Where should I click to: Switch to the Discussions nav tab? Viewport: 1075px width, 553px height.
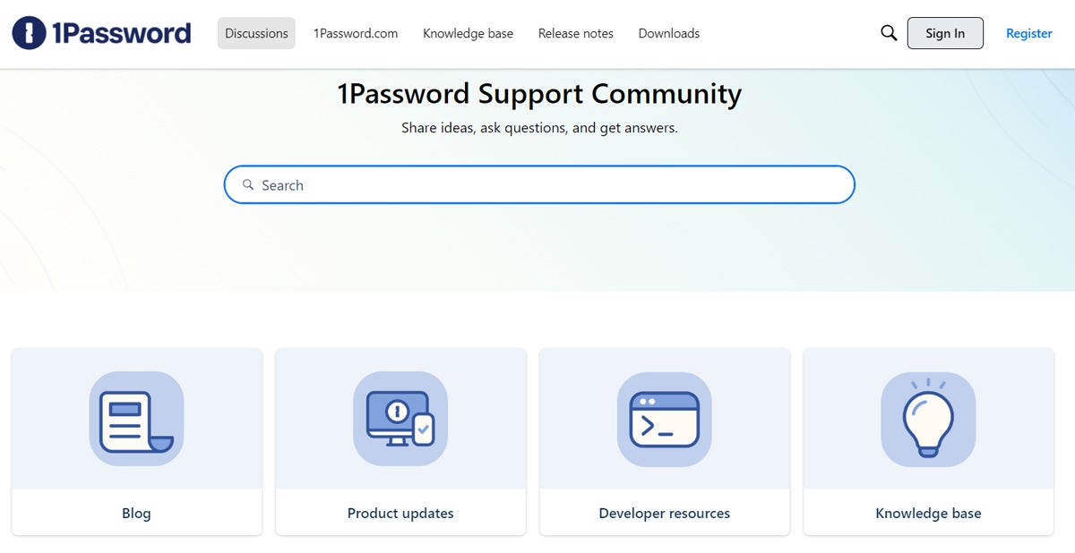(x=256, y=33)
